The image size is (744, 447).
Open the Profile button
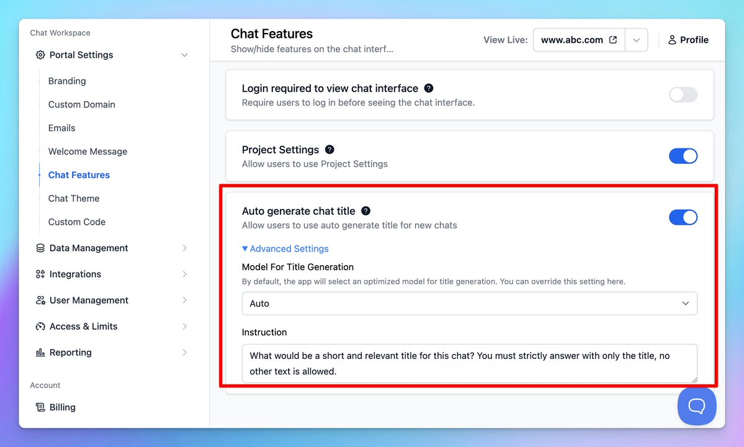tap(688, 40)
